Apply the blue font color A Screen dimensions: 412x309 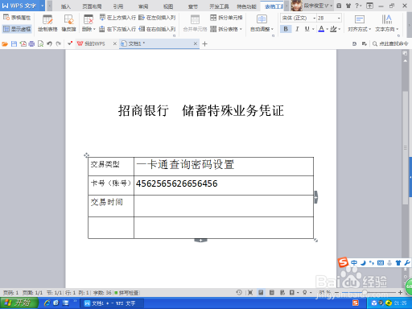[321, 29]
